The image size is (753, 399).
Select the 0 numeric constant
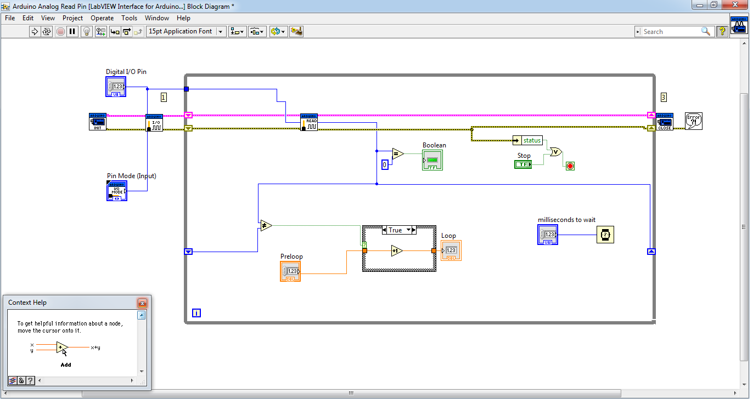click(385, 164)
